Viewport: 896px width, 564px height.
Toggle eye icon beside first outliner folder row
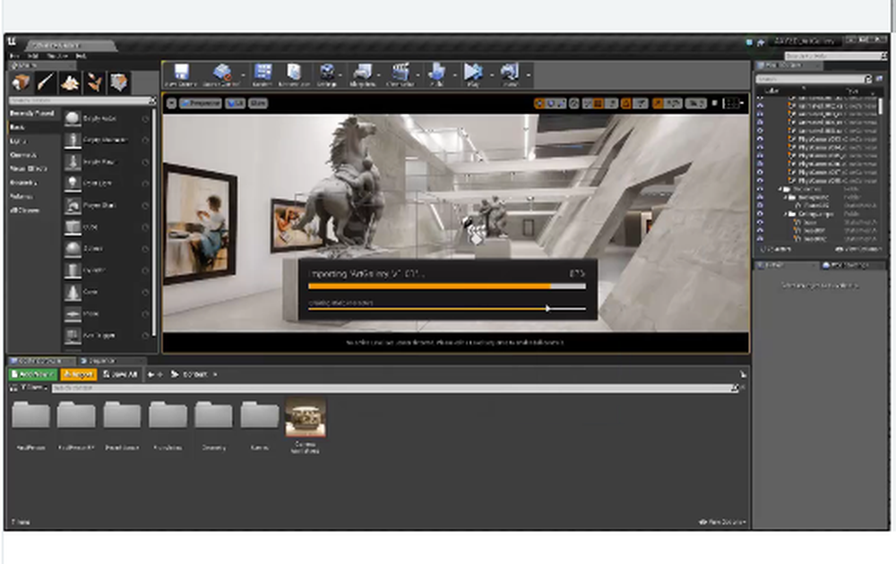pyautogui.click(x=760, y=189)
